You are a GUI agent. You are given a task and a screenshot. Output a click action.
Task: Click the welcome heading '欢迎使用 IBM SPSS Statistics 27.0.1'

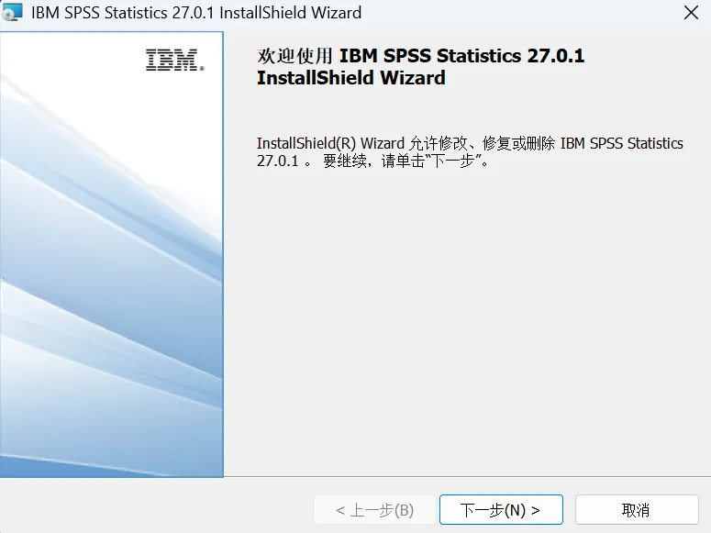tap(420, 56)
